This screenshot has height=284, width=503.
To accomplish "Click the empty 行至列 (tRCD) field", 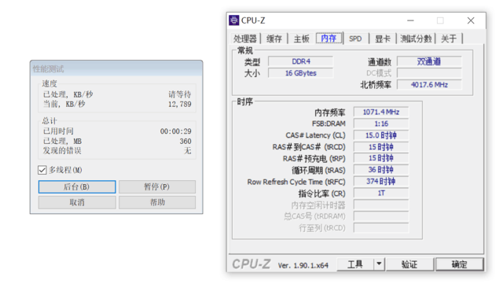I will (x=381, y=228).
